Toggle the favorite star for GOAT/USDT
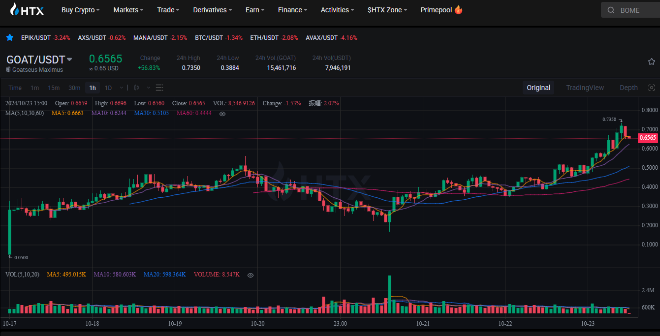This screenshot has height=336, width=660. [652, 62]
